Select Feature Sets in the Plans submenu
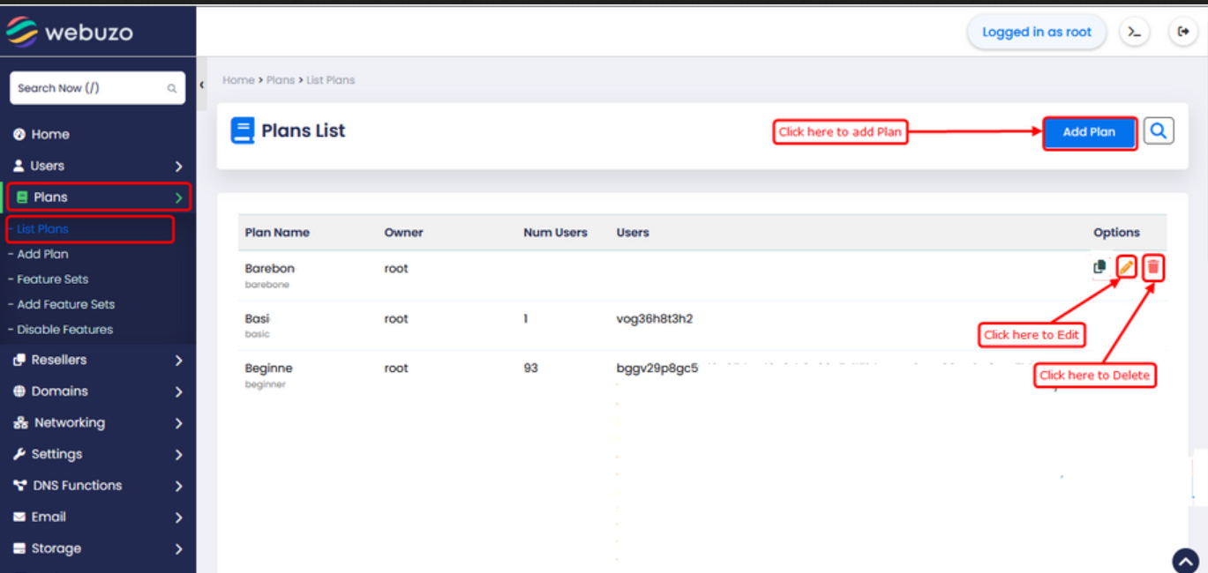1208x573 pixels. (x=53, y=279)
